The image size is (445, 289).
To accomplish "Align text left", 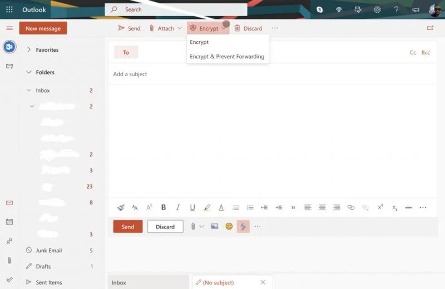I will tap(308, 208).
